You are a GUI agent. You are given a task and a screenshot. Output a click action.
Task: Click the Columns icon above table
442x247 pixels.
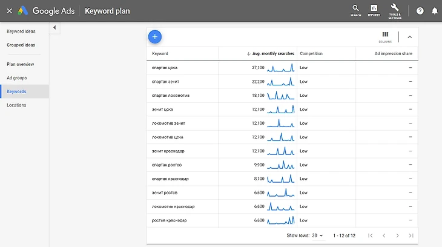385,36
